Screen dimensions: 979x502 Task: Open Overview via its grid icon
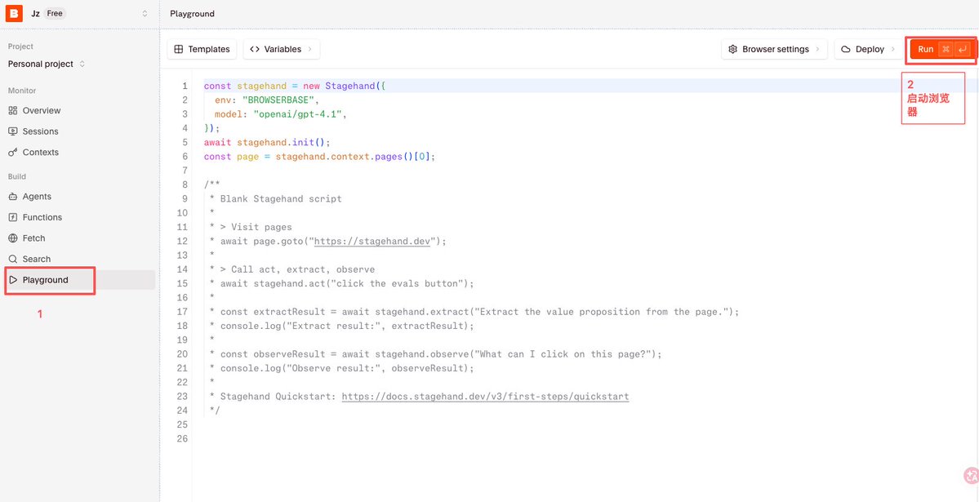(12, 110)
